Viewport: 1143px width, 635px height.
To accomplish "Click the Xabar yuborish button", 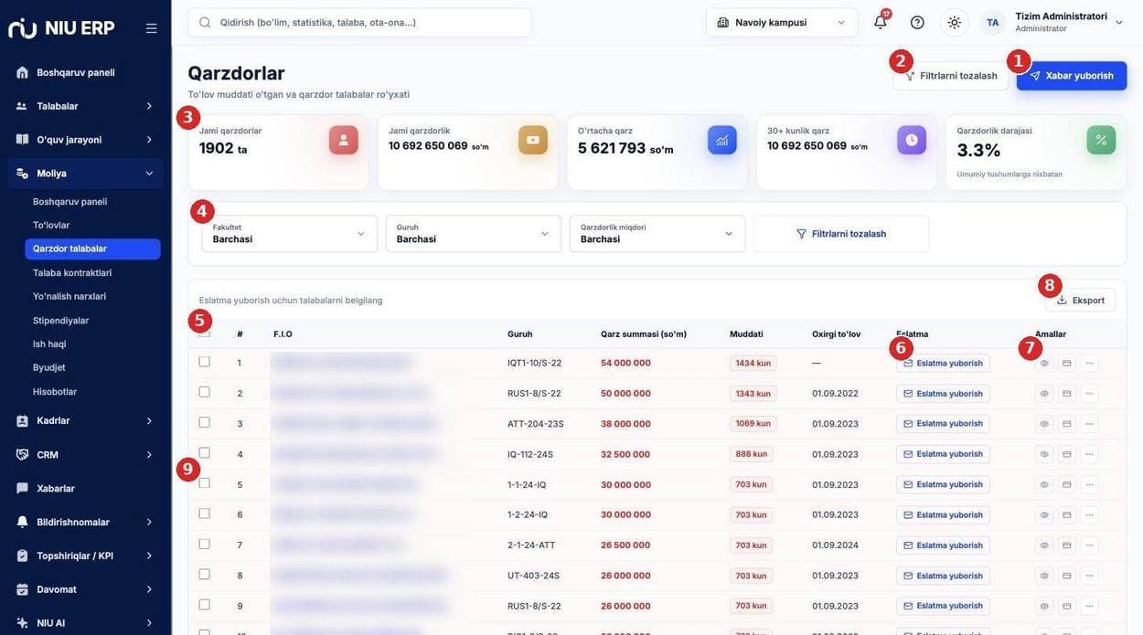I will coord(1072,76).
